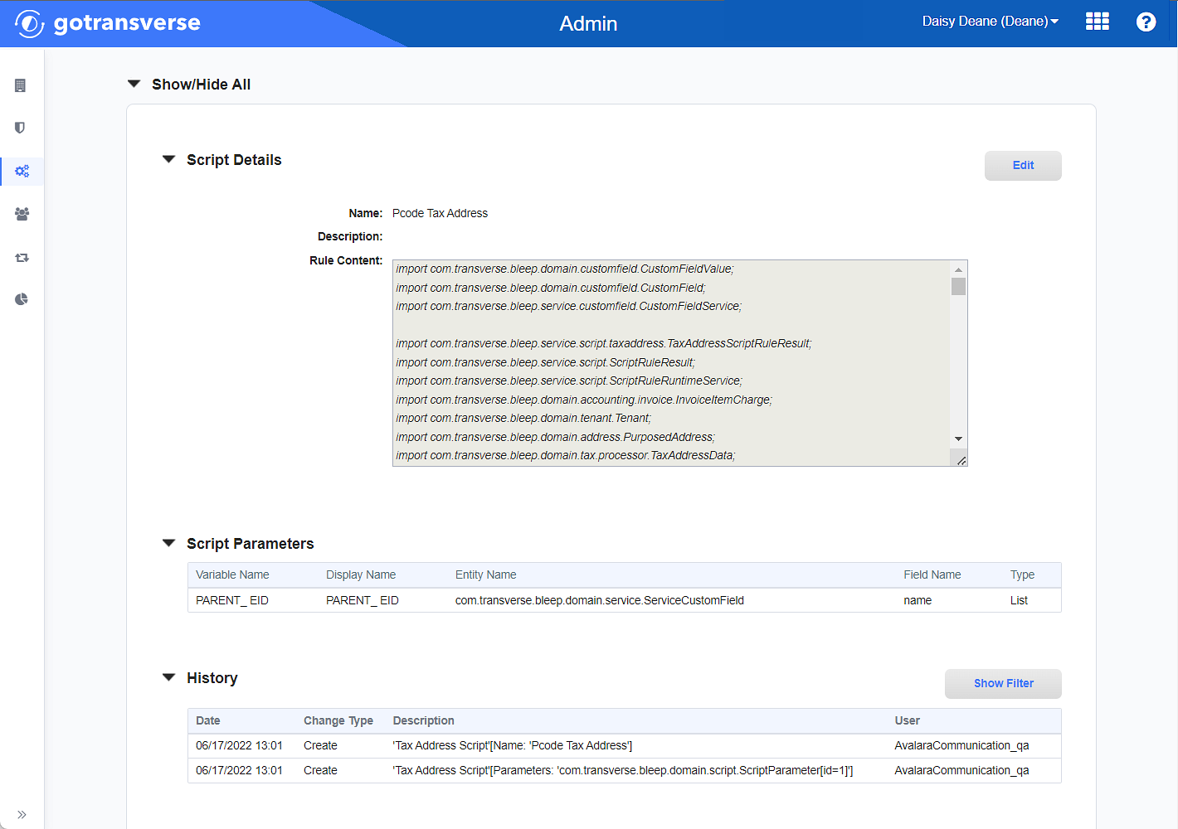Collapse the Script Parameters section
The height and width of the screenshot is (829, 1178).
point(168,543)
